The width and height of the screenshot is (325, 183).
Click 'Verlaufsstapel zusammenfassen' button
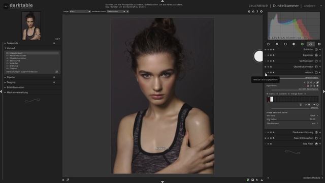22,72
